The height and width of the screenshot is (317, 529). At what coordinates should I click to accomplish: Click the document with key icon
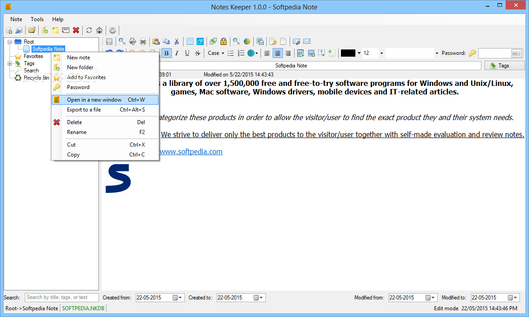[x=273, y=41]
